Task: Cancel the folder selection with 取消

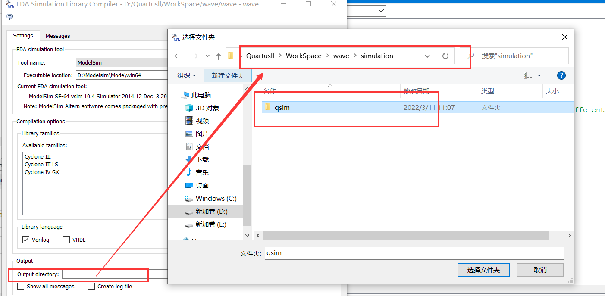Action: [x=540, y=270]
